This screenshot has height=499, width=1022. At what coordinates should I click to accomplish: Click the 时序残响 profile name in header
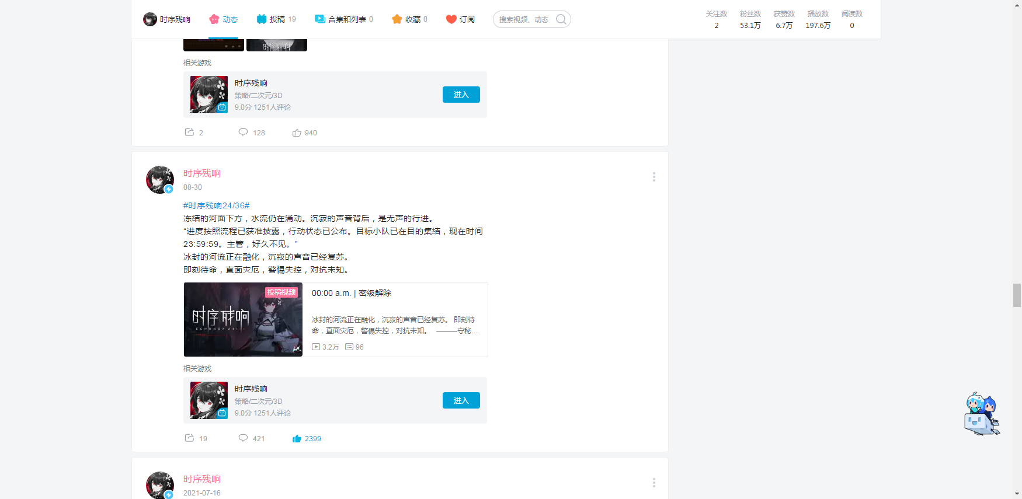175,19
